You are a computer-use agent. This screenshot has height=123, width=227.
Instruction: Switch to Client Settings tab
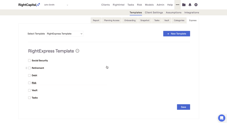coord(154,12)
